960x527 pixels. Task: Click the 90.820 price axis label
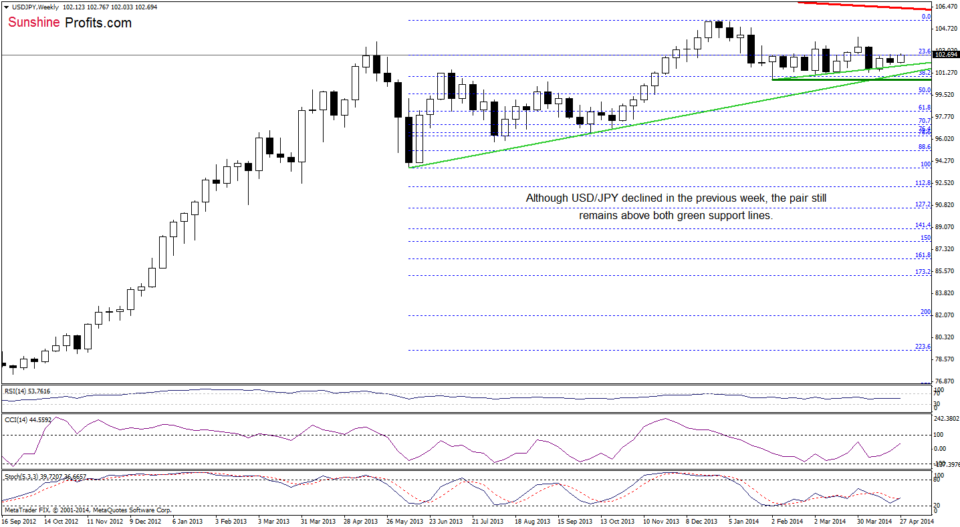pos(945,205)
